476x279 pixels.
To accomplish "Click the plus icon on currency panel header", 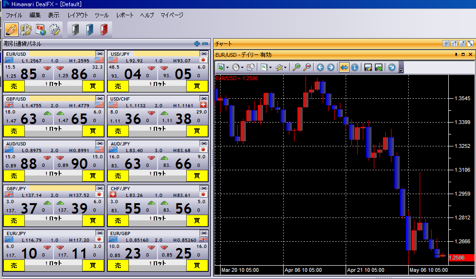I will [197, 44].
